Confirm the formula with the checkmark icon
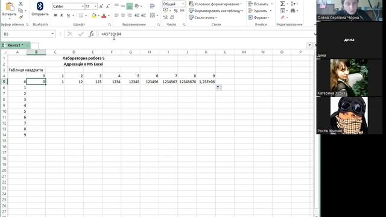 (81, 34)
